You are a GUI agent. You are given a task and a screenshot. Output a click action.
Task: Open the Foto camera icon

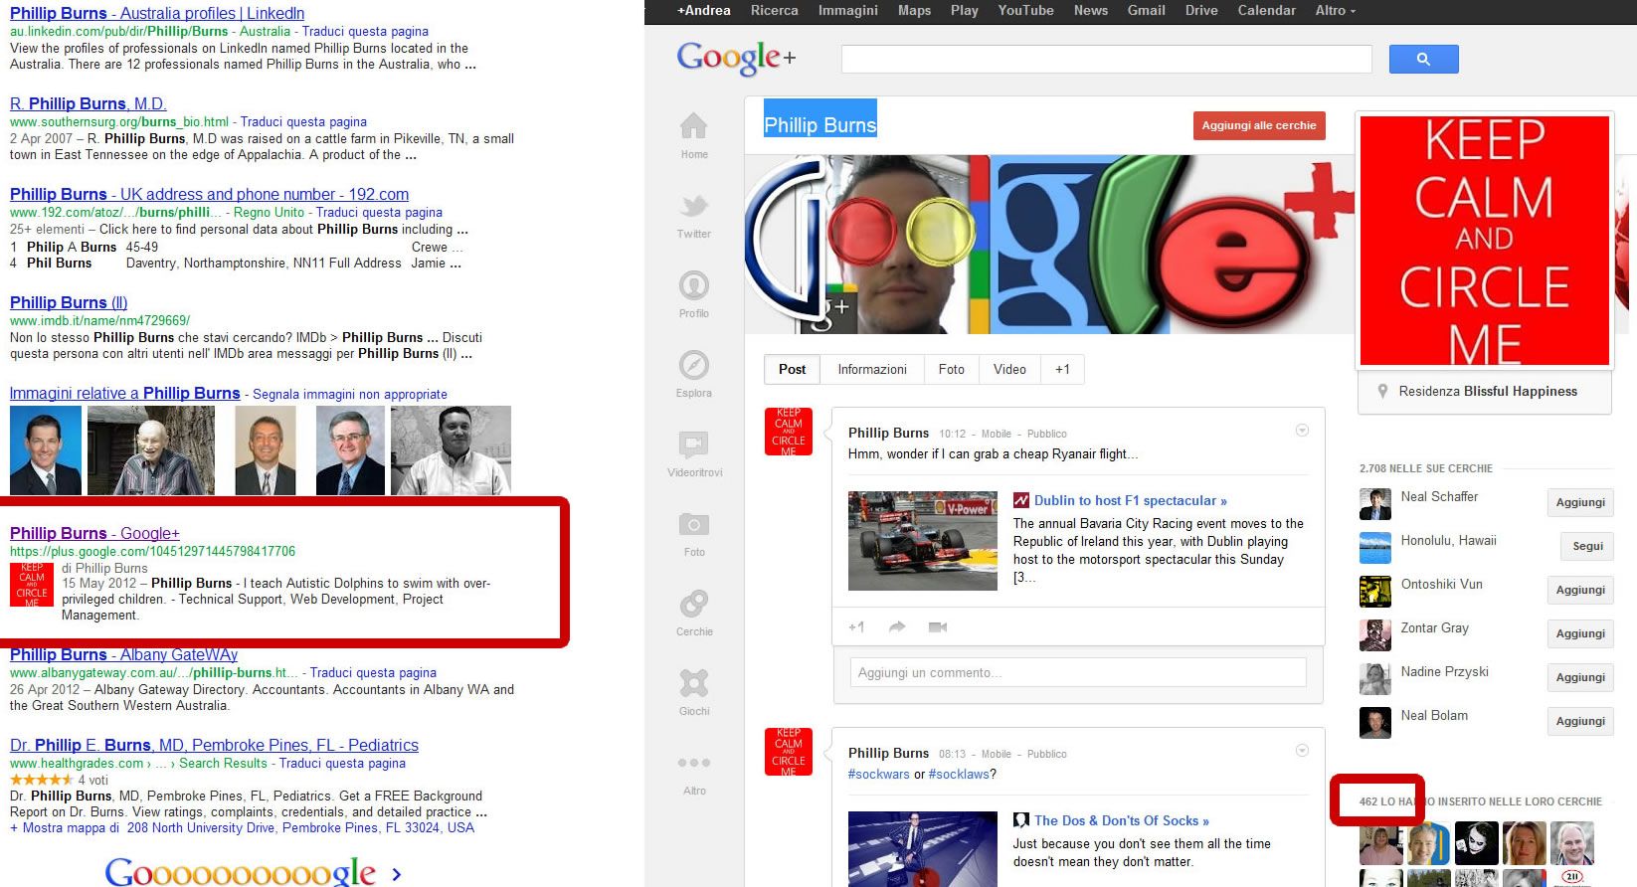click(x=693, y=524)
